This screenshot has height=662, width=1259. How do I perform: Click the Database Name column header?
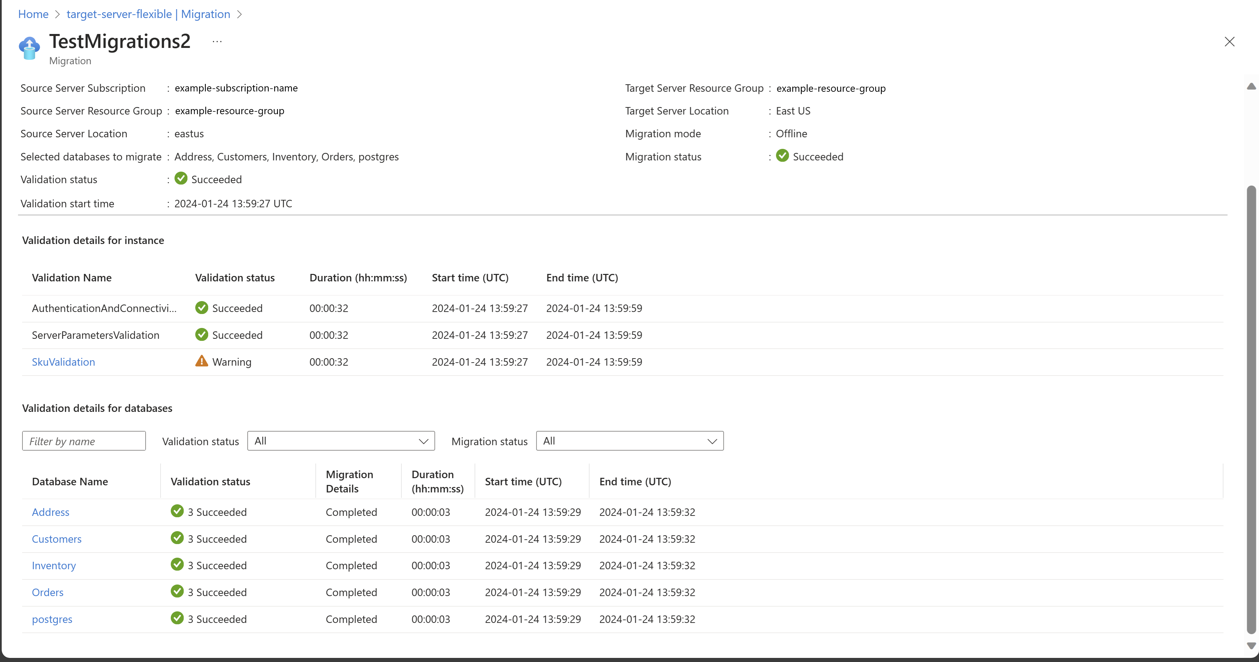coord(70,481)
